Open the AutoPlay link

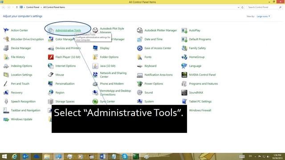(x=195, y=30)
